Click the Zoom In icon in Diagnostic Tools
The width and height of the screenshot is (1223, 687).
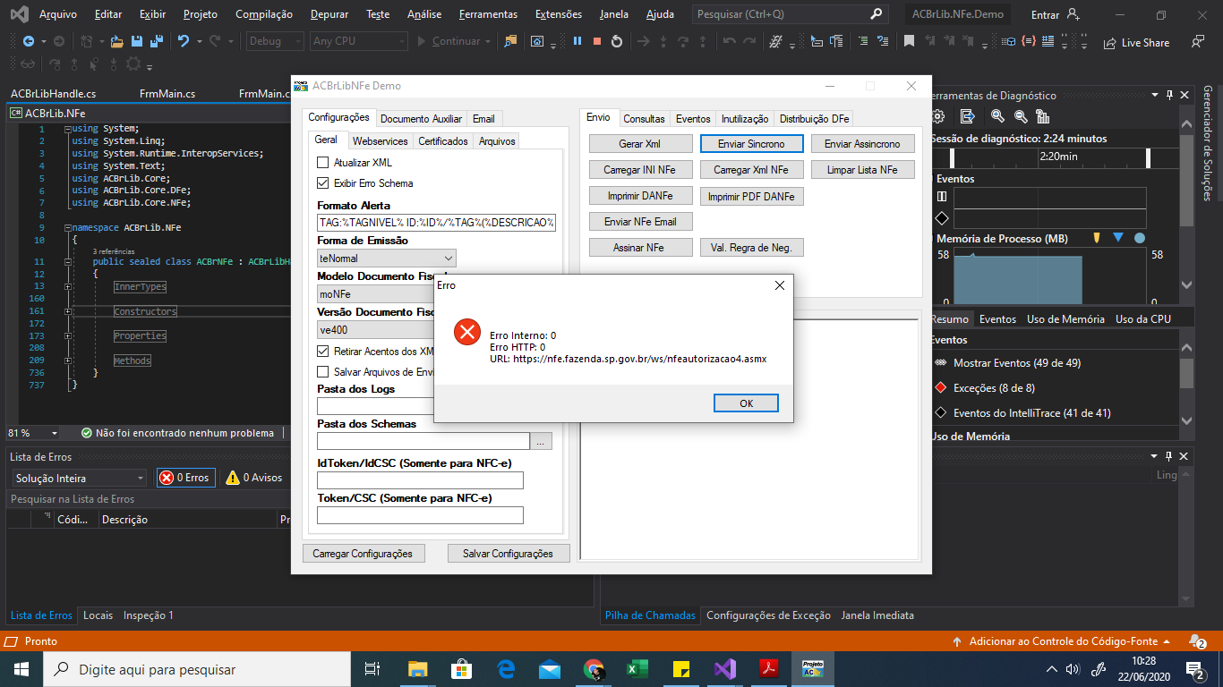(x=997, y=116)
